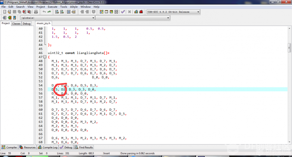Screen dimensions: 292x157
Task: Click the Find magnifier icon
Action: 57,12
